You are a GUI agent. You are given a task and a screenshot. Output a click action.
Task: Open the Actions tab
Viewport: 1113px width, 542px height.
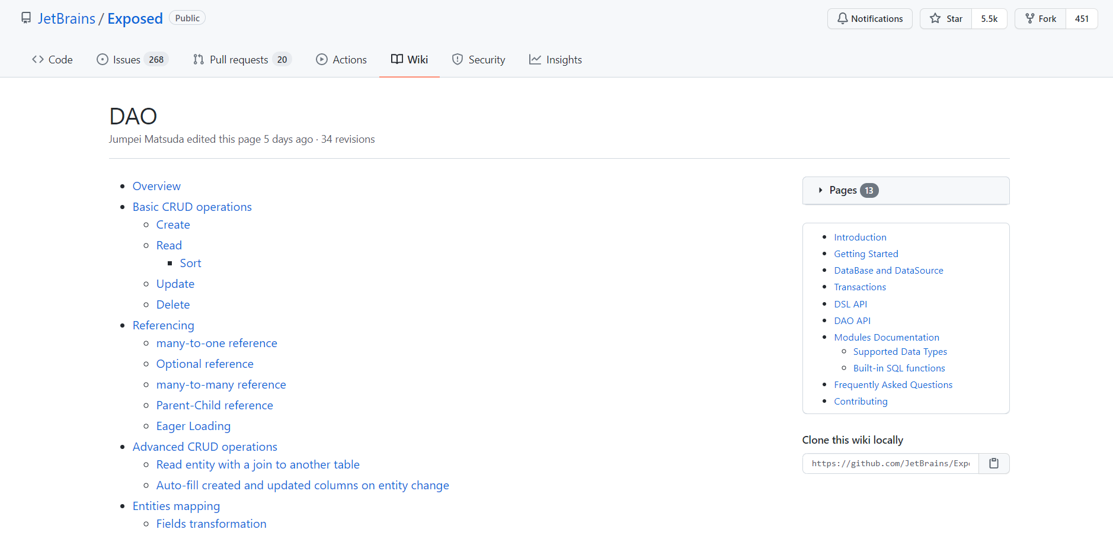click(x=341, y=59)
